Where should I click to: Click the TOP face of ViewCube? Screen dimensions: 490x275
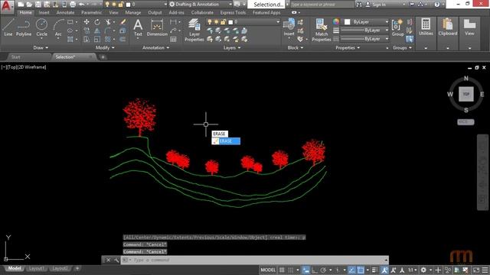(466, 94)
